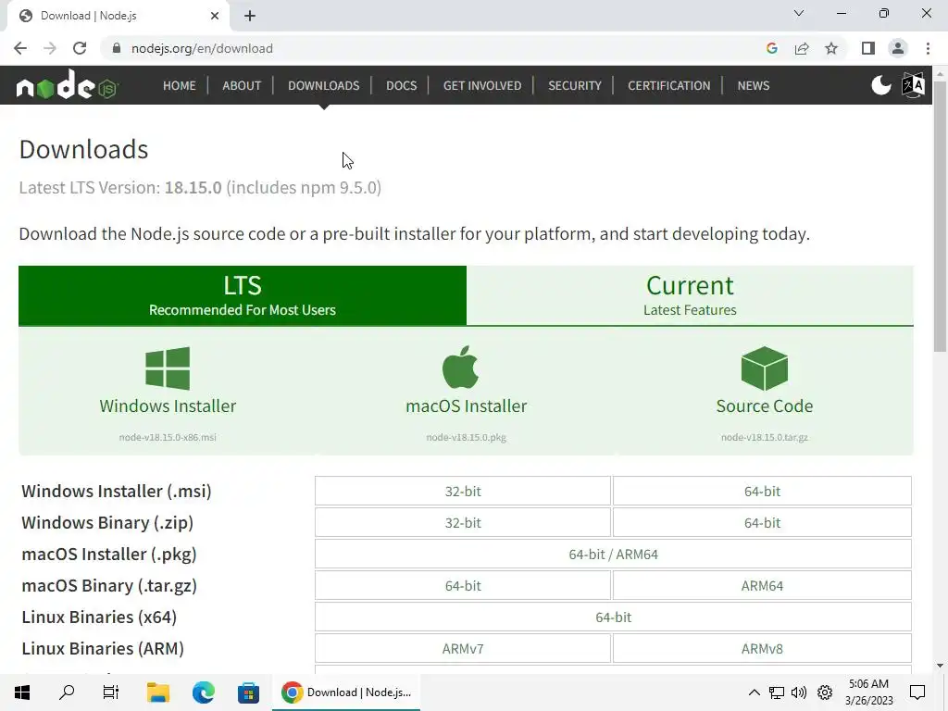Download macOS Binary 64-bit
This screenshot has width=948, height=711.
tap(463, 585)
